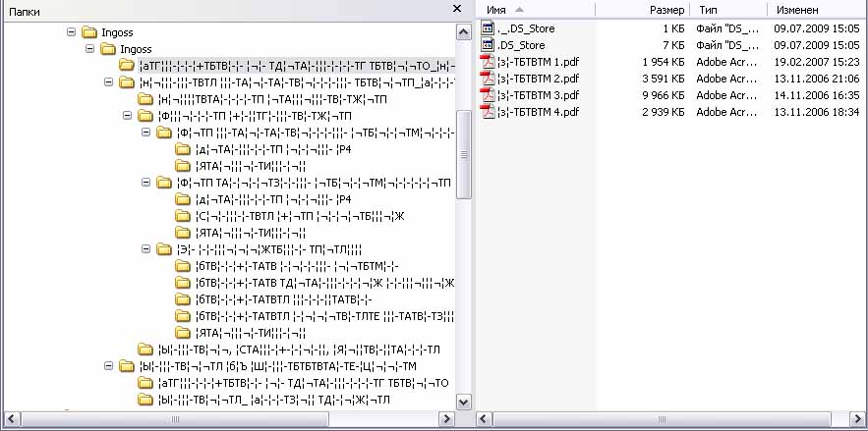
Task: Click the PDF icon of the file ending 1.pdf
Action: click(x=487, y=62)
